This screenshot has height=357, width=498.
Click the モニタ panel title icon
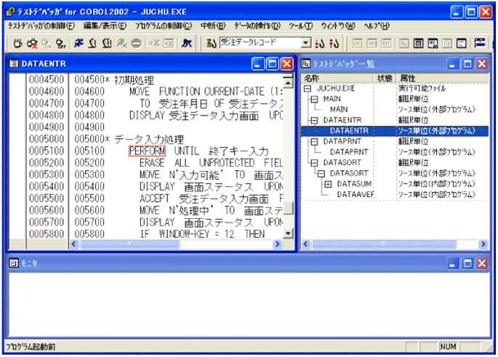tap(14, 263)
